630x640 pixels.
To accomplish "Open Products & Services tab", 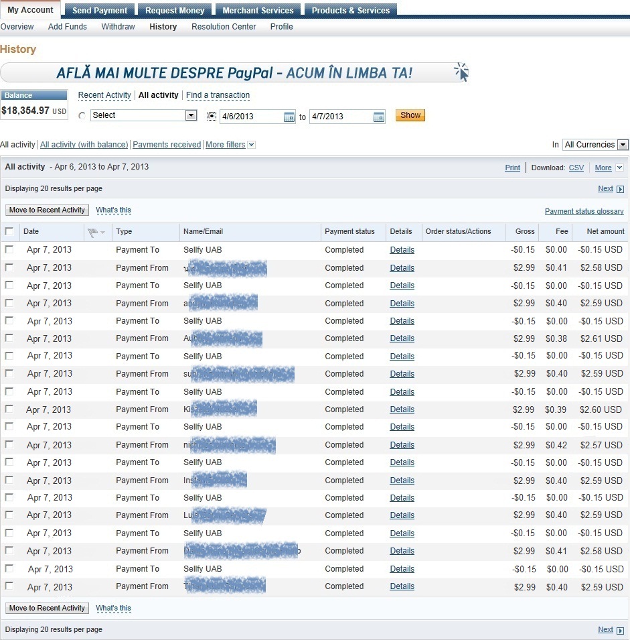I will (x=351, y=10).
